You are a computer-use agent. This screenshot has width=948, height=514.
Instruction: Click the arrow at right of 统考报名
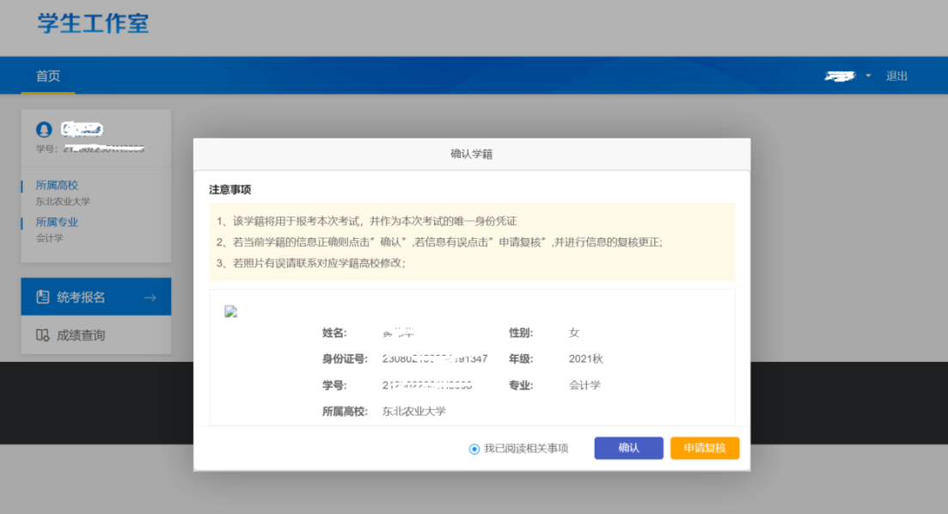coord(150,297)
